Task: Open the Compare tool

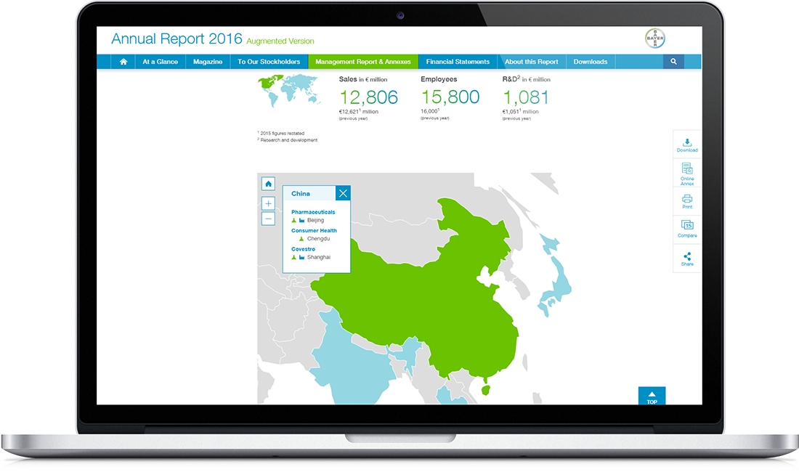Action: pyautogui.click(x=687, y=228)
